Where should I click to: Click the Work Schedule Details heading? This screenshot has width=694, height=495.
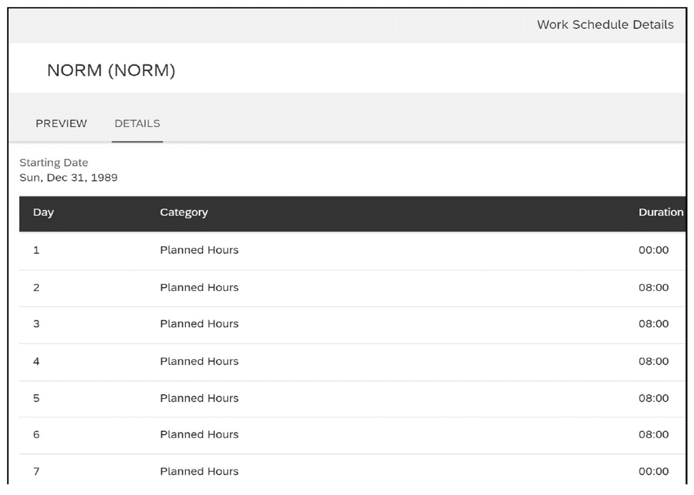tap(605, 25)
